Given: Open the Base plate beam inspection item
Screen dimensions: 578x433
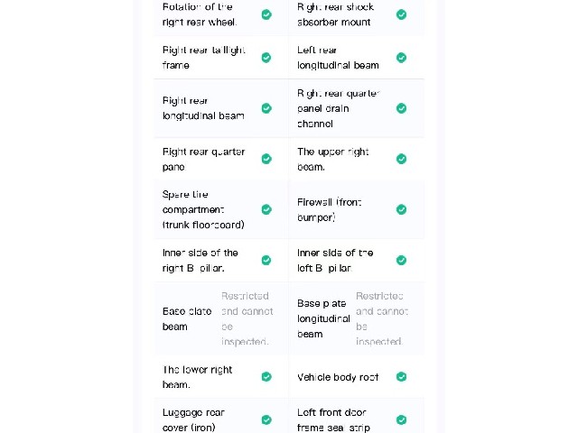Looking at the screenshot, I should (x=221, y=318).
